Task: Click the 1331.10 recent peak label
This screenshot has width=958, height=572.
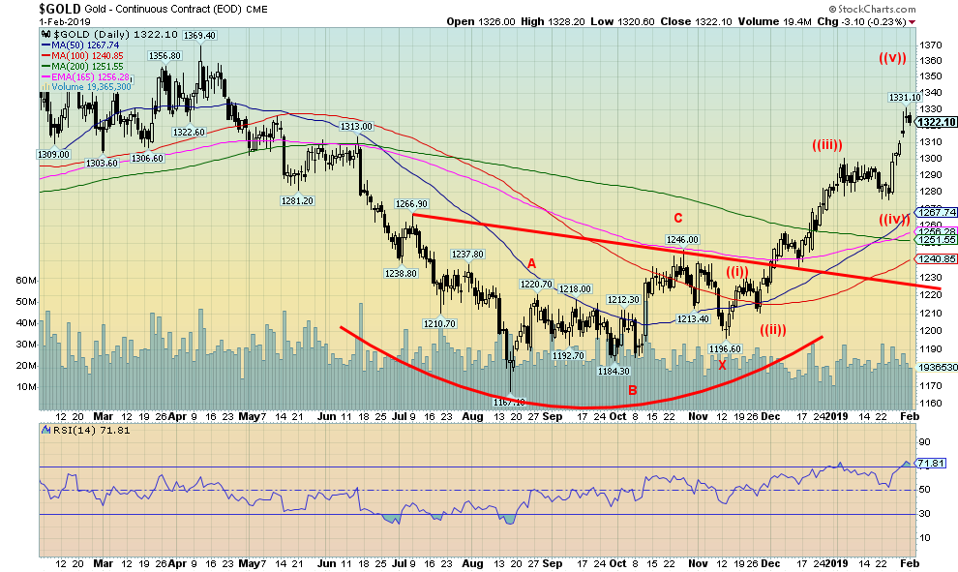Action: pyautogui.click(x=904, y=98)
